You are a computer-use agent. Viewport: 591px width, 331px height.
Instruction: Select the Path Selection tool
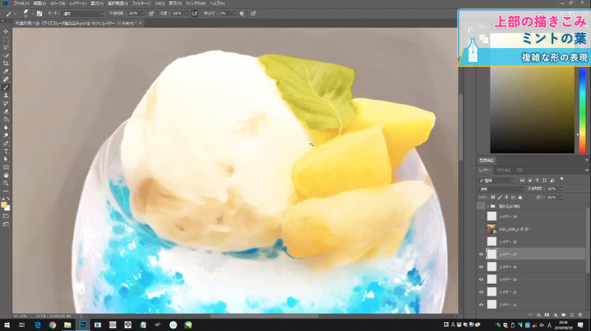[x=6, y=159]
